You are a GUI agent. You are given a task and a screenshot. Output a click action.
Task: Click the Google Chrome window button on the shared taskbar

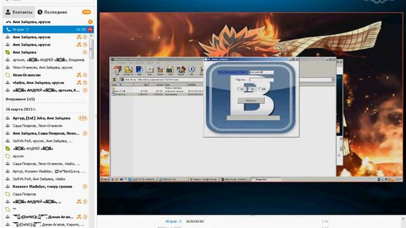204,179
